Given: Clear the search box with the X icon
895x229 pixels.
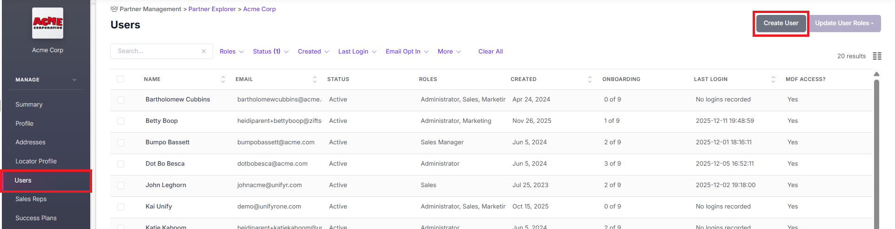Looking at the screenshot, I should 204,51.
